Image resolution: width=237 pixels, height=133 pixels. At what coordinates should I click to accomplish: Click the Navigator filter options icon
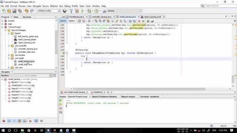(x=54, y=75)
